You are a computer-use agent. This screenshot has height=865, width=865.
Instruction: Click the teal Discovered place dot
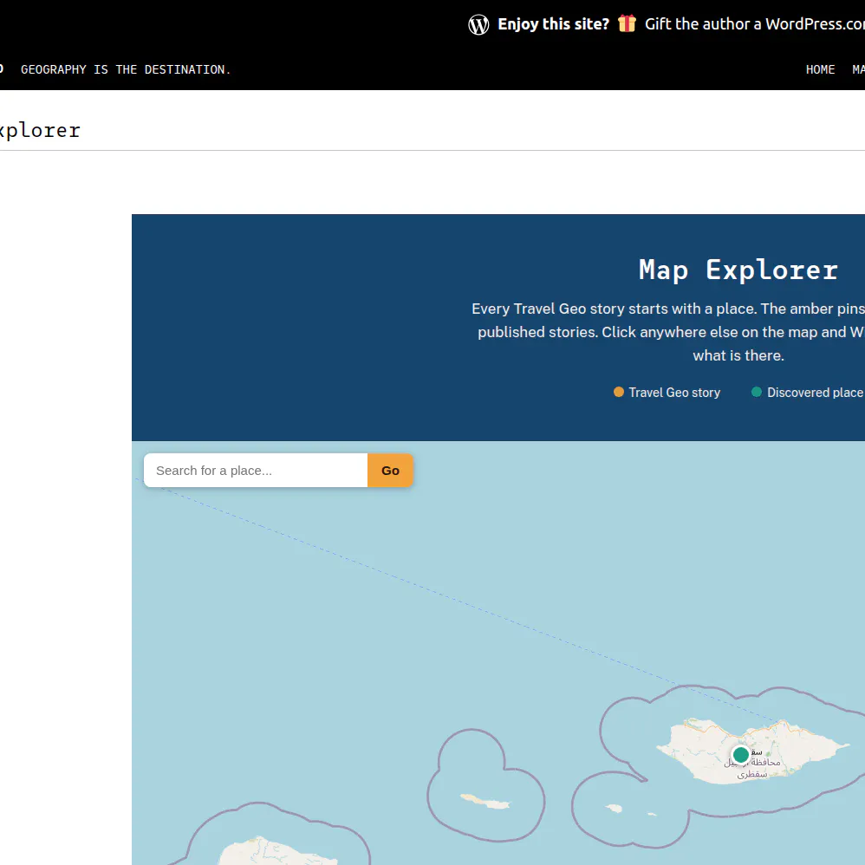point(757,392)
